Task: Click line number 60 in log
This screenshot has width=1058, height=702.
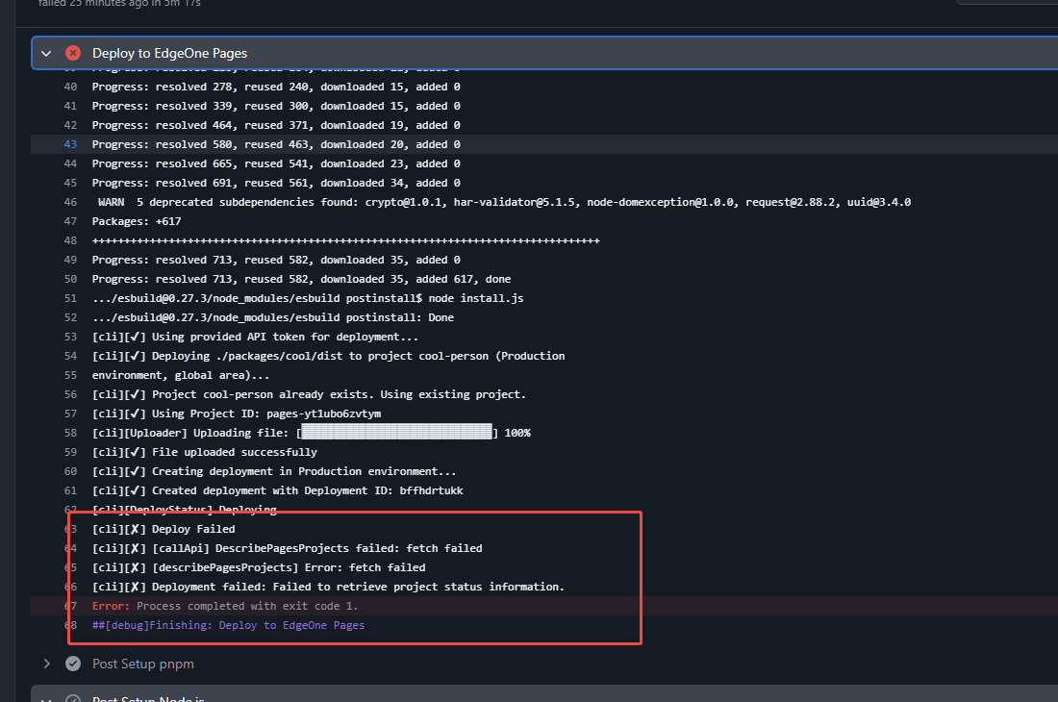Action: click(70, 471)
